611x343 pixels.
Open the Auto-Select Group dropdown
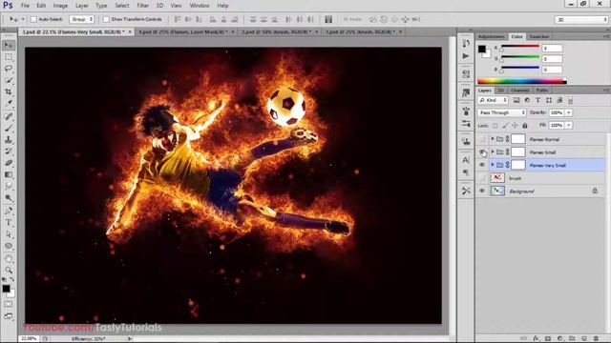(82, 19)
